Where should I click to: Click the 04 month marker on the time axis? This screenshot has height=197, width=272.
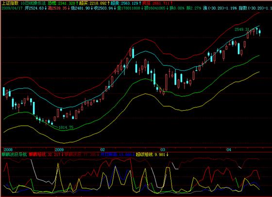[x=229, y=149]
